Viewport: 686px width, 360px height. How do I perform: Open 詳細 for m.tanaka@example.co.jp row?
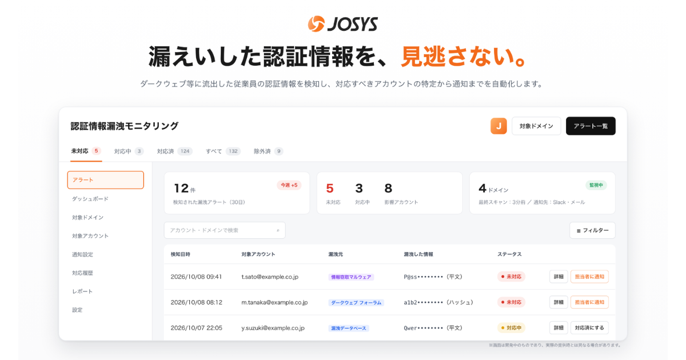point(559,302)
